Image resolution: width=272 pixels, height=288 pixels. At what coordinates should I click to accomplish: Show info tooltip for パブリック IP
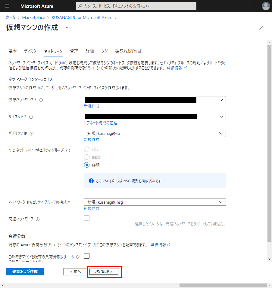[32, 134]
